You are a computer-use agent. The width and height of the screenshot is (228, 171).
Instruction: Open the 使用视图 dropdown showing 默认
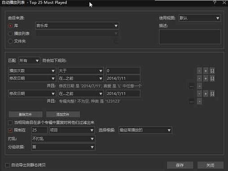[x=200, y=18]
